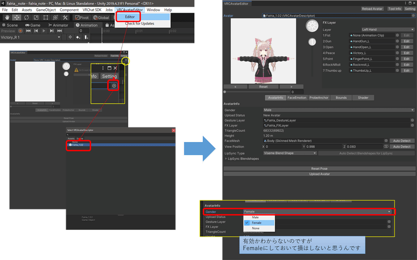Go to next keyframe in Animation
Screen dimensions: 417x260
tap(52, 31)
